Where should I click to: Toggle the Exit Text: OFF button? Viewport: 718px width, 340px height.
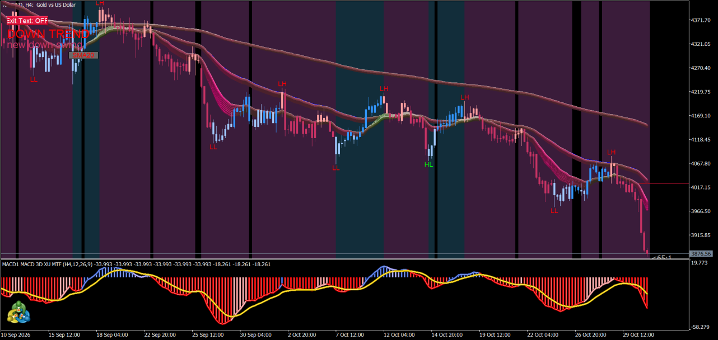(27, 21)
